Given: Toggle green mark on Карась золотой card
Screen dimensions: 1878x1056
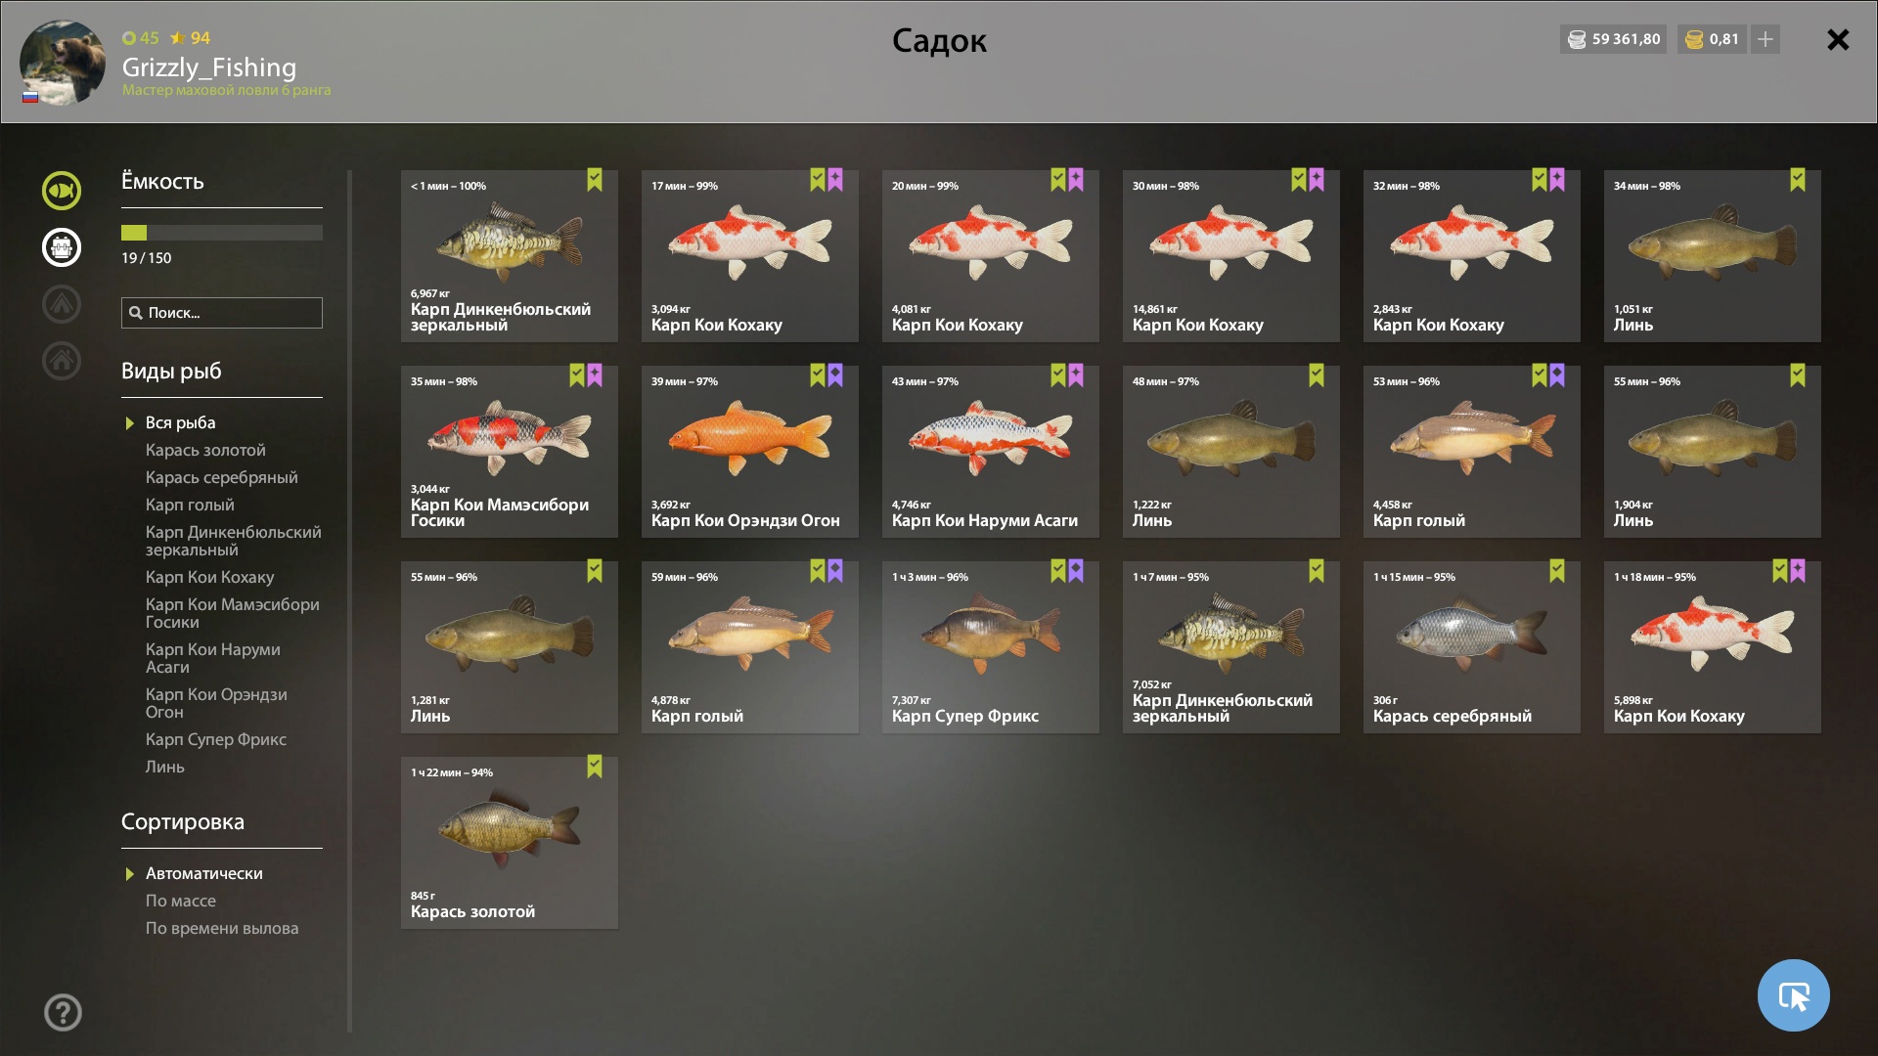Looking at the screenshot, I should [595, 767].
